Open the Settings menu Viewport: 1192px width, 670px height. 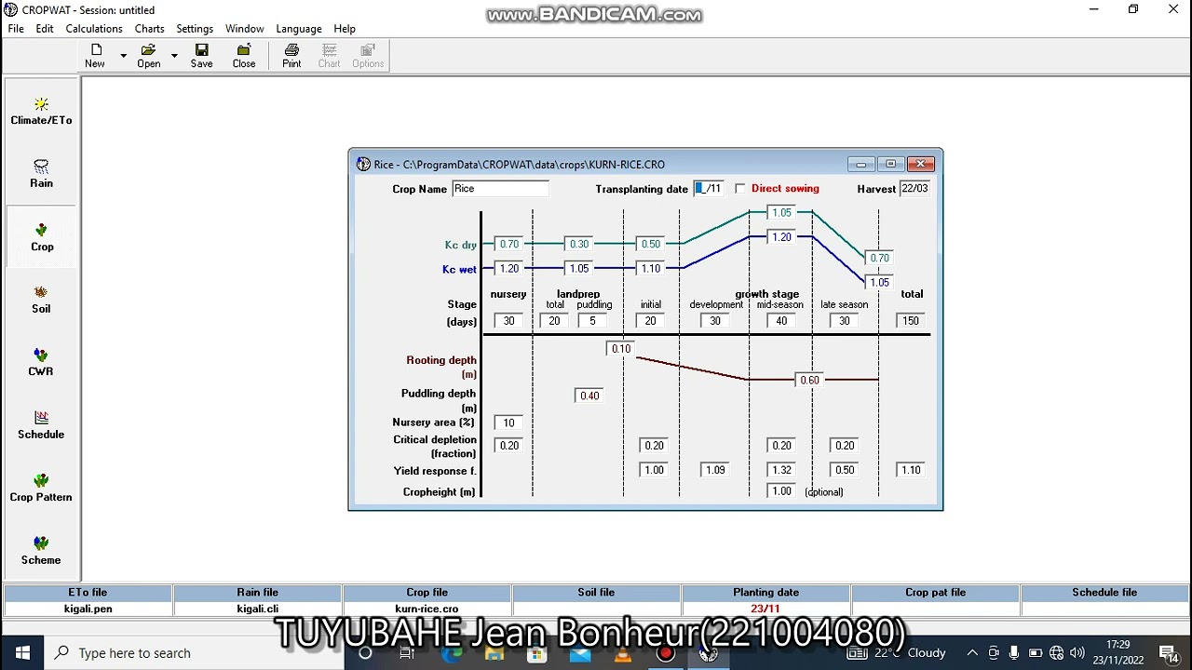pos(195,29)
